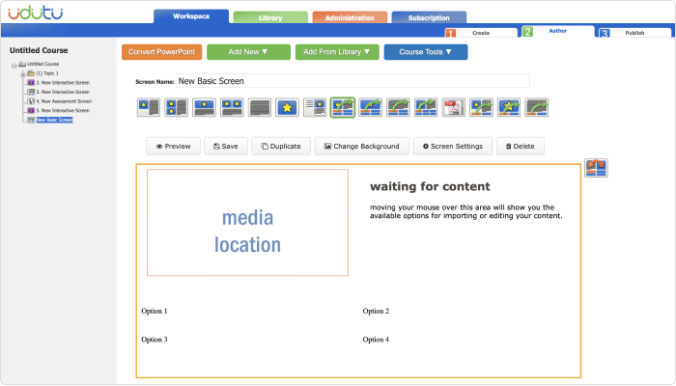Open the Add New dropdown
The height and width of the screenshot is (386, 676).
pos(248,52)
